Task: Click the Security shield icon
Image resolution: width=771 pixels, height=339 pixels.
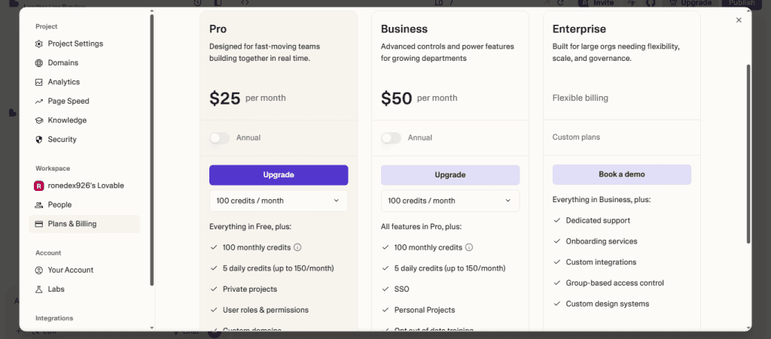Action: (39, 140)
